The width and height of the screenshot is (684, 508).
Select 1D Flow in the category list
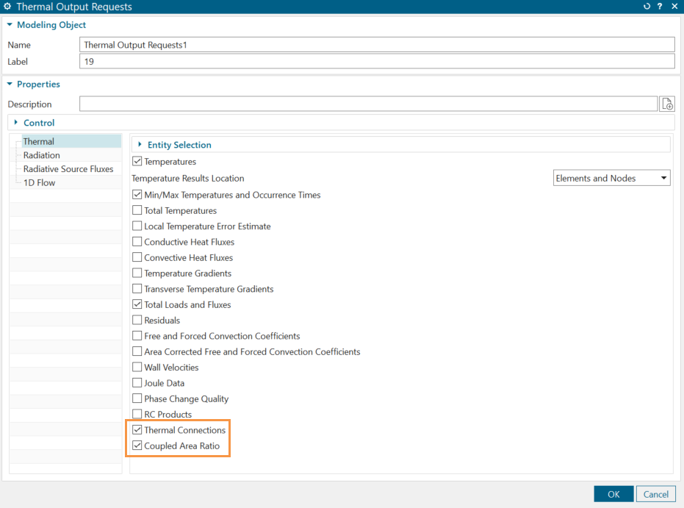tap(39, 183)
